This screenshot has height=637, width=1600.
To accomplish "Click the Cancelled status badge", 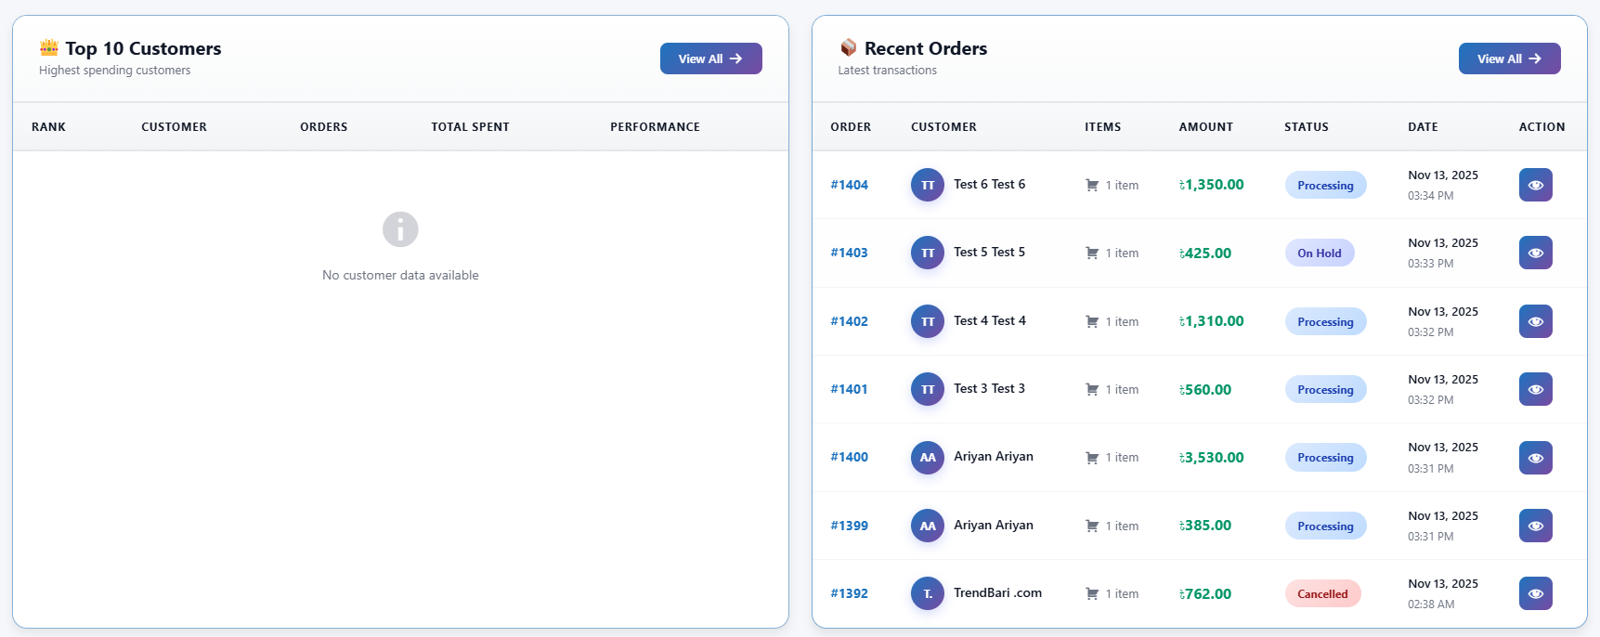I will pos(1322,593).
